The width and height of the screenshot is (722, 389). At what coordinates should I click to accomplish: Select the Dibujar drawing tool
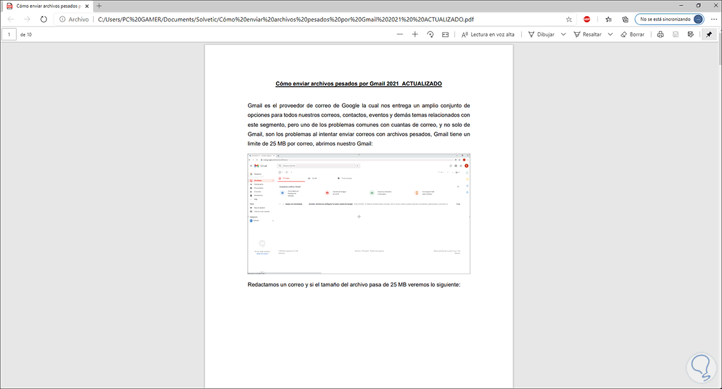pyautogui.click(x=541, y=34)
